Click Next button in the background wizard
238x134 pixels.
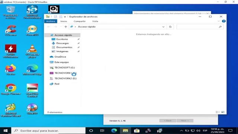pyautogui.click(x=185, y=121)
